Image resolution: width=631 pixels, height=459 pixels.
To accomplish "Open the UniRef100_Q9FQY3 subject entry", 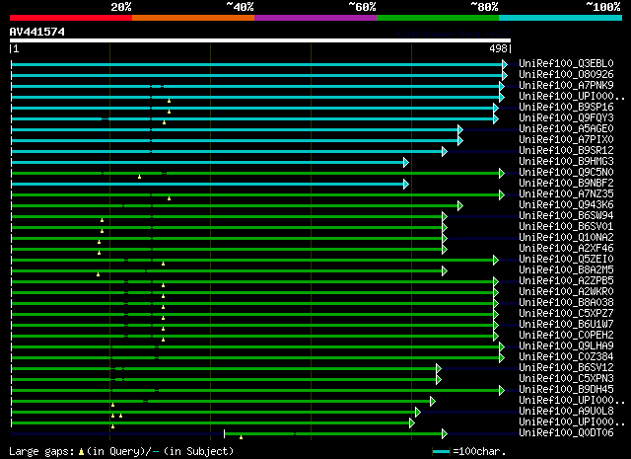I will (x=566, y=117).
